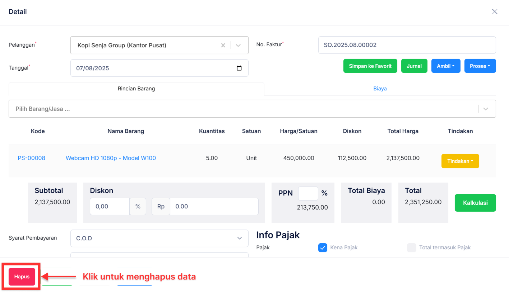509x292 pixels.
Task: Click inside the PPN percentage field
Action: click(308, 193)
